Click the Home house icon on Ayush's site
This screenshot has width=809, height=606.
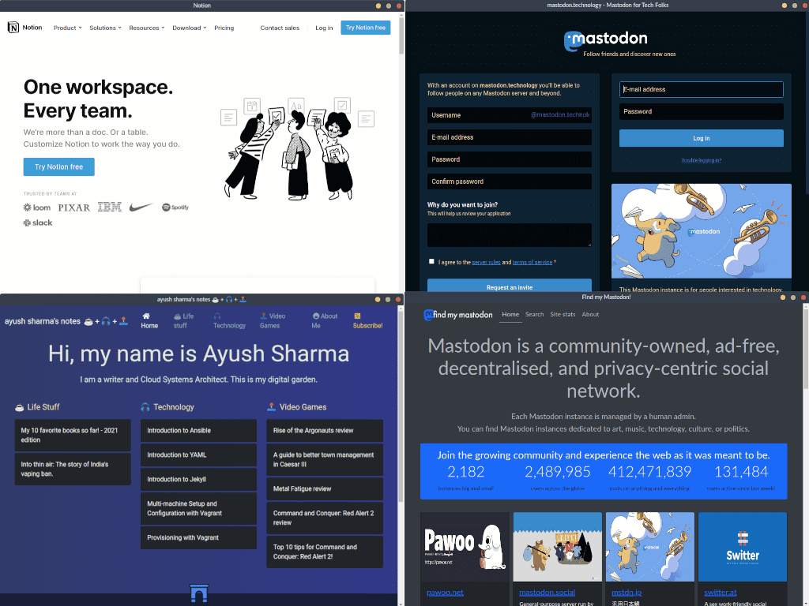pos(146,316)
